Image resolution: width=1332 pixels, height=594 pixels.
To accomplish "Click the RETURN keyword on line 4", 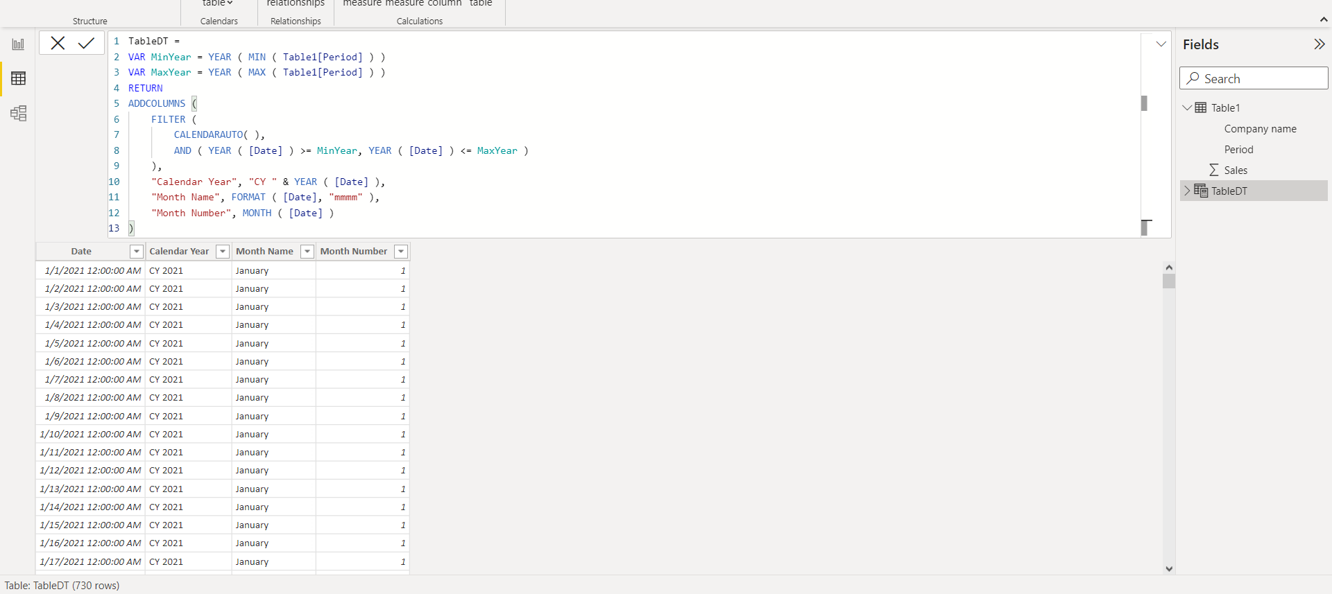I will click(146, 88).
